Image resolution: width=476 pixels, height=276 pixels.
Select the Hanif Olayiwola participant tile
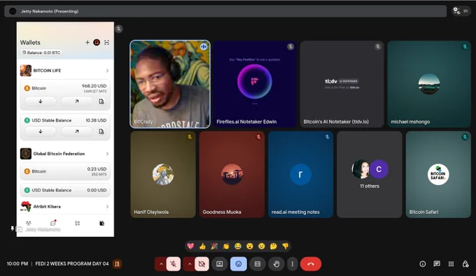click(163, 175)
